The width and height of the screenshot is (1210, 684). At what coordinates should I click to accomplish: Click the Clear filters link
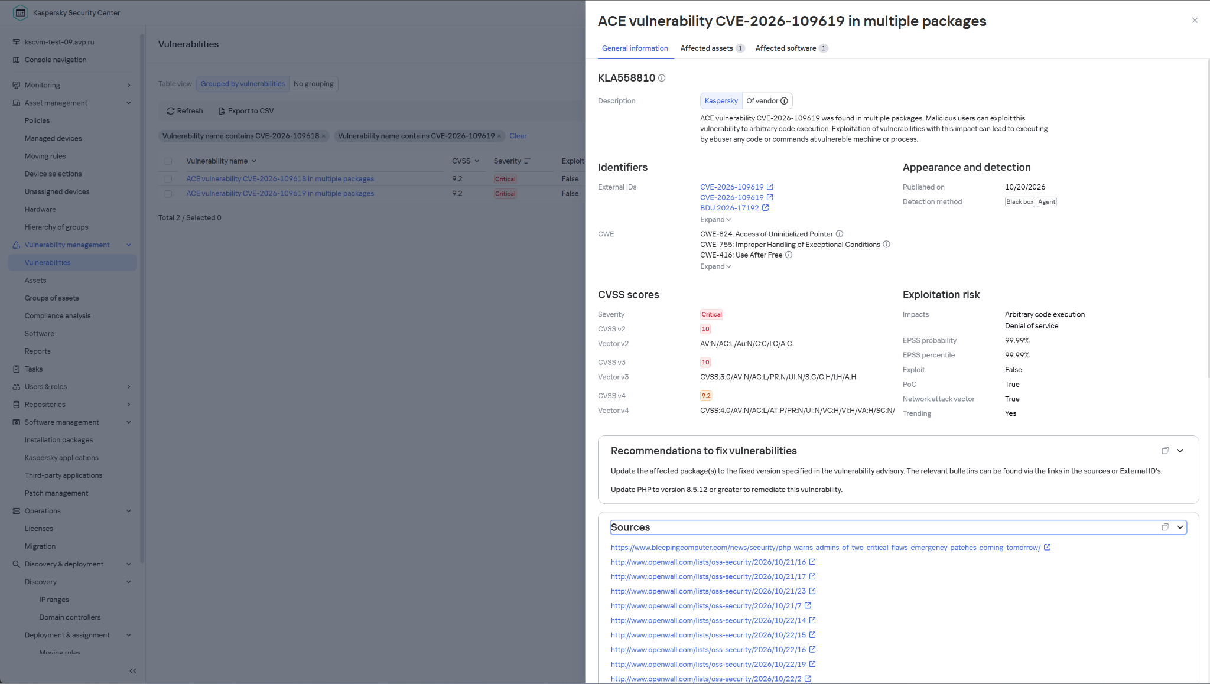(x=518, y=136)
